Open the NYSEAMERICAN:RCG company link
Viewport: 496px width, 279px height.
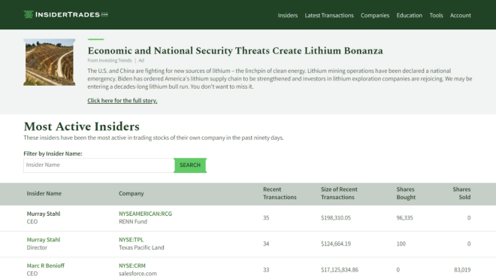pyautogui.click(x=145, y=214)
